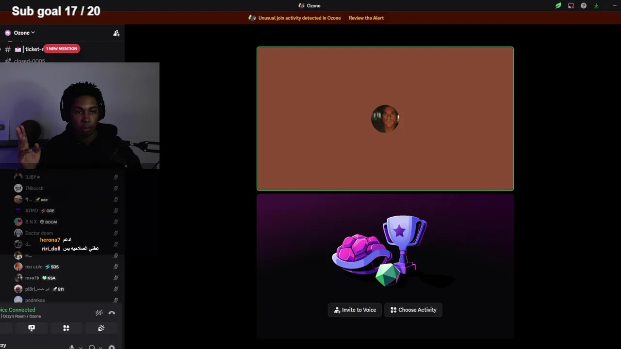Image resolution: width=621 pixels, height=349 pixels.
Task: Click mo cute's avatar
Action: [18, 267]
